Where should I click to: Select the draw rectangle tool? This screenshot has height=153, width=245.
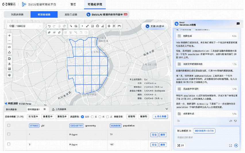tap(92, 26)
